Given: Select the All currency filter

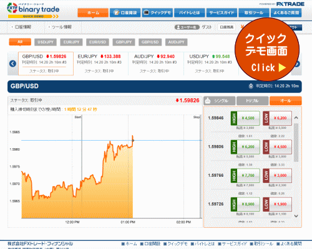Looking at the screenshot, I should [20, 42].
